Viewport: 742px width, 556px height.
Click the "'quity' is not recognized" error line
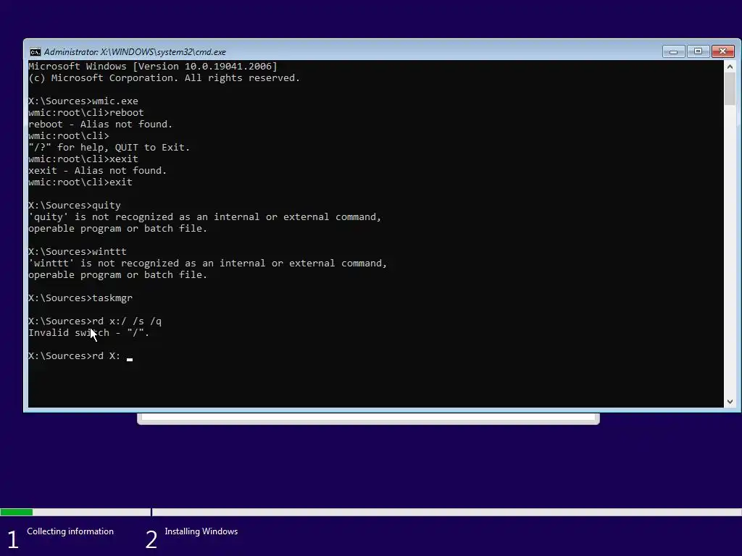[x=205, y=217]
